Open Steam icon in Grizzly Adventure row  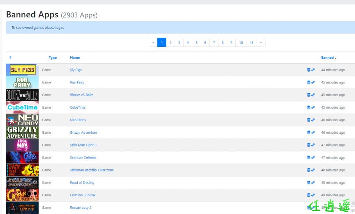click(313, 132)
